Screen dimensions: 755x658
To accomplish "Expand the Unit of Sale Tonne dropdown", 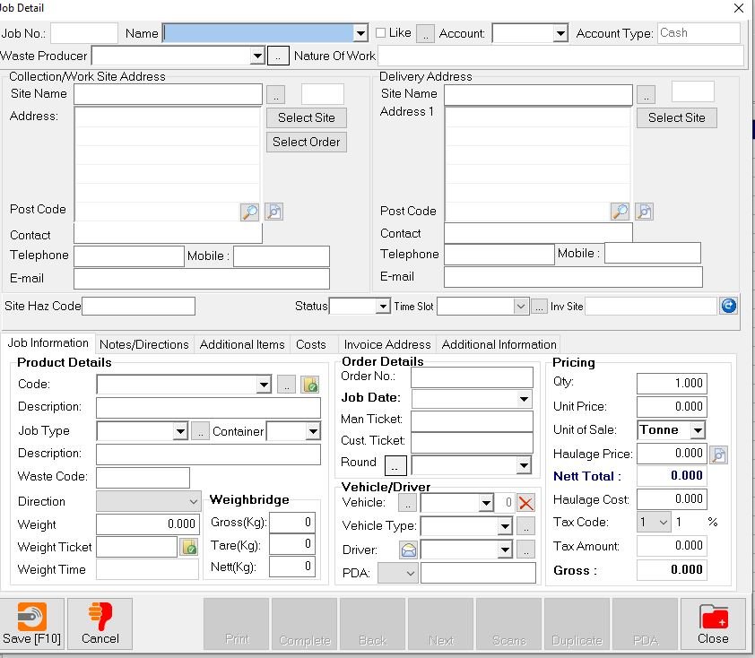I will tap(698, 430).
